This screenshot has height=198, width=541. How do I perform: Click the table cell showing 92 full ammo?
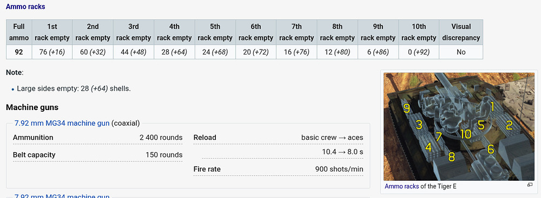point(19,52)
